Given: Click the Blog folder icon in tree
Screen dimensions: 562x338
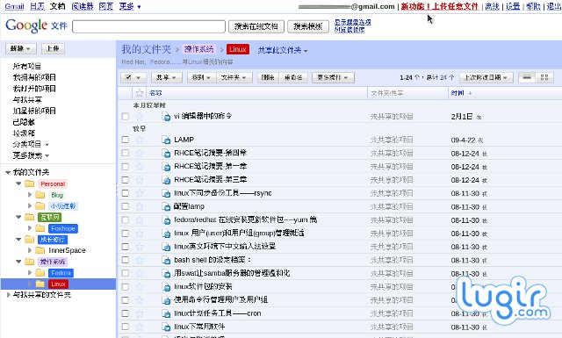Looking at the screenshot, I should [40, 195].
